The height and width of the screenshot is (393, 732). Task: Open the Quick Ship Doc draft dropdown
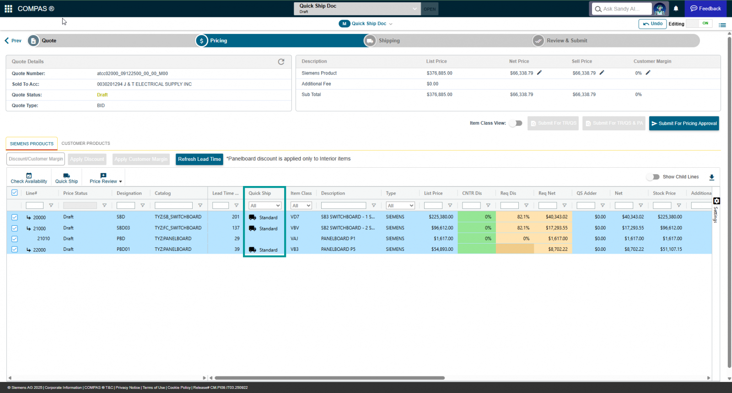357,9
